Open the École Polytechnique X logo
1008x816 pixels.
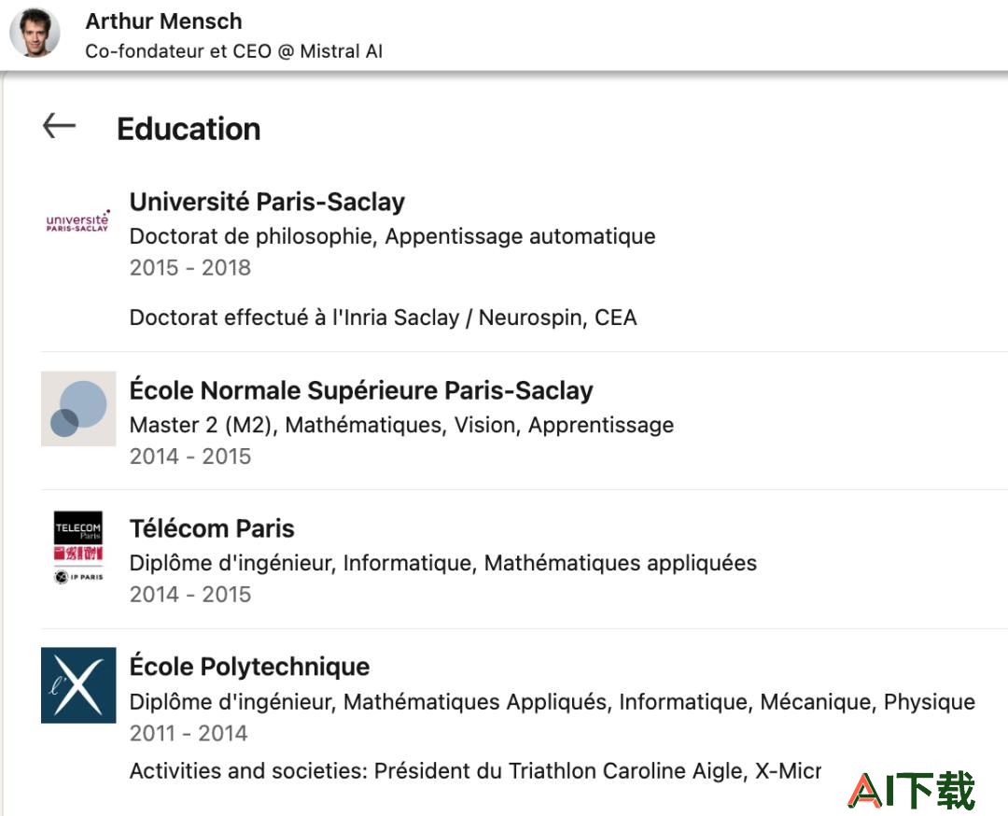tap(78, 685)
